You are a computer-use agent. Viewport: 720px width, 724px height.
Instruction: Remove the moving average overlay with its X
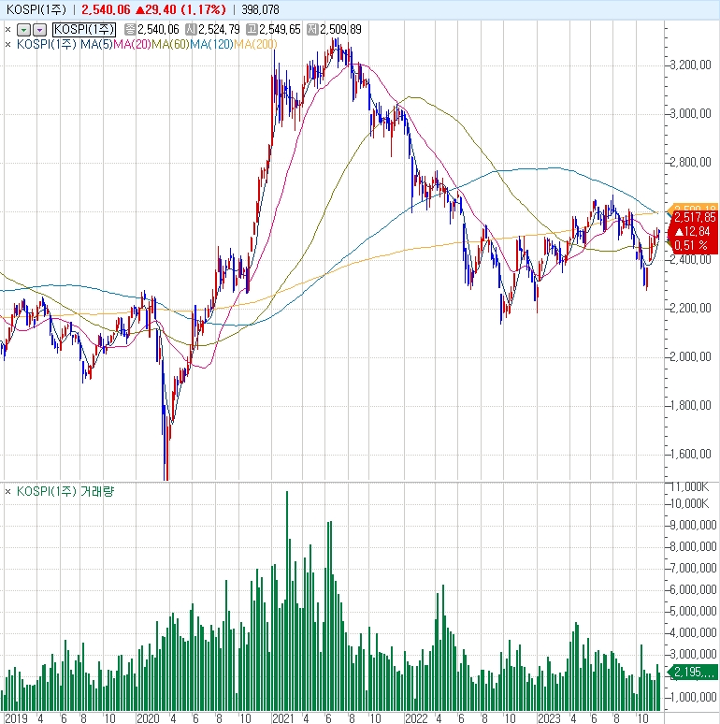click(x=7, y=44)
